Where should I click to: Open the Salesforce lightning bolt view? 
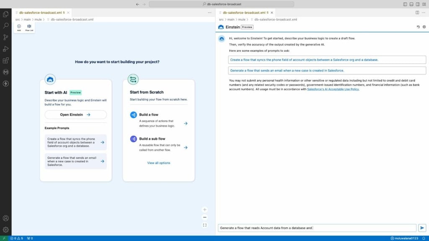(x=5, y=84)
